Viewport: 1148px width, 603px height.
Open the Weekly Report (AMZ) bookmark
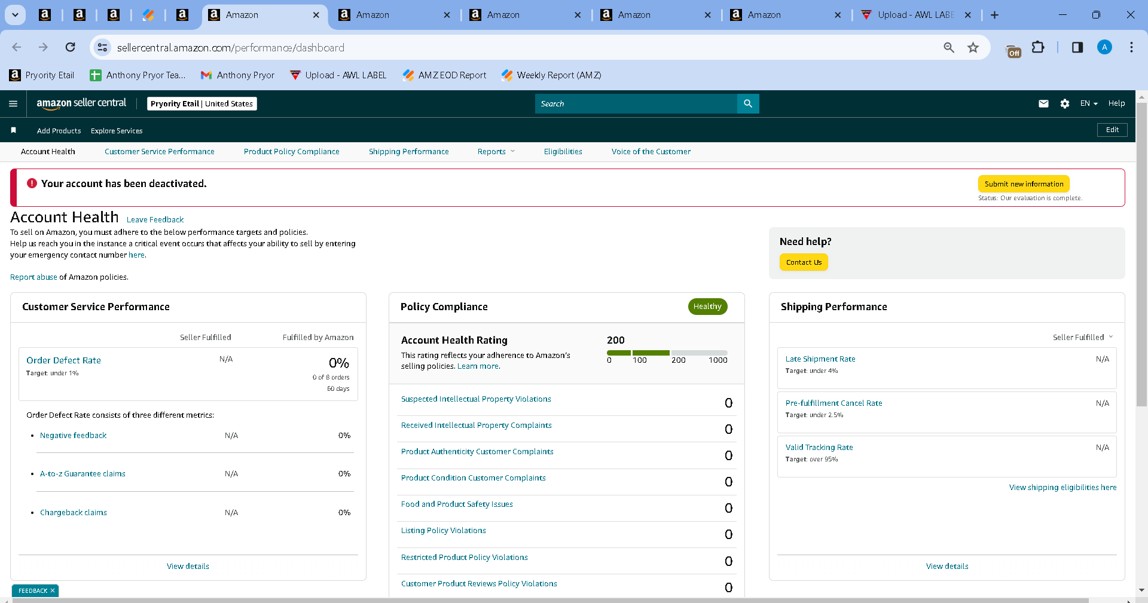click(x=551, y=75)
